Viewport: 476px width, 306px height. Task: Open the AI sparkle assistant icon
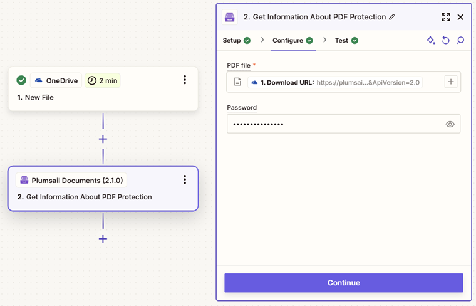(x=431, y=40)
